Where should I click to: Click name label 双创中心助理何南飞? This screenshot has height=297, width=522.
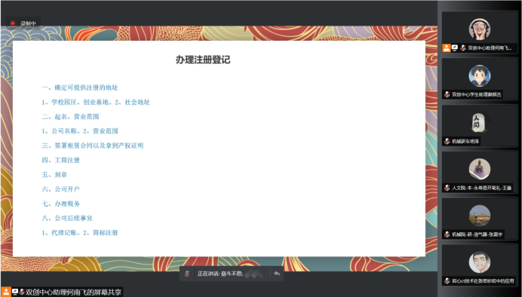[x=490, y=48]
